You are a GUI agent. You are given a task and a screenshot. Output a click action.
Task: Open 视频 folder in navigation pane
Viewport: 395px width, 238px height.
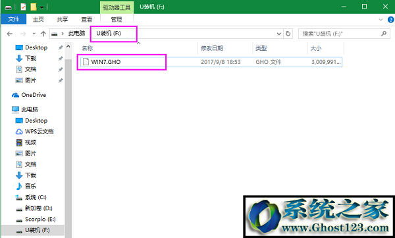[x=30, y=142]
